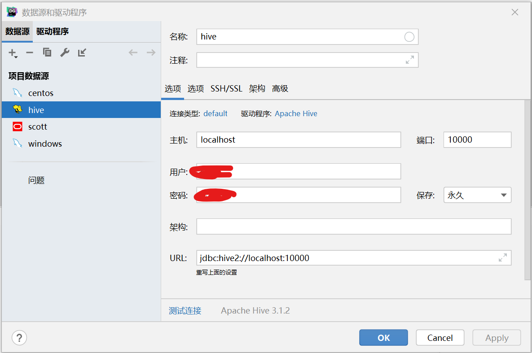Click the Hive bee icon beside hive

[x=18, y=109]
